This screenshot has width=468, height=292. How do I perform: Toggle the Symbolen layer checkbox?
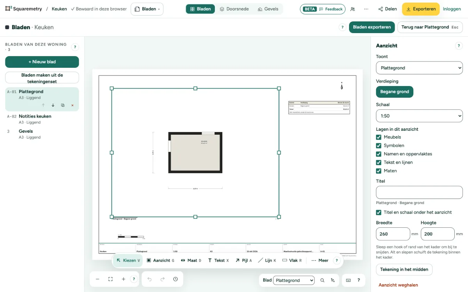click(x=379, y=146)
